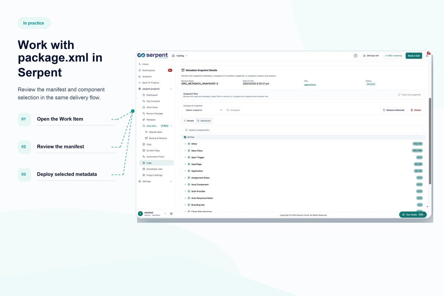Click the help question mark icon

(356, 56)
